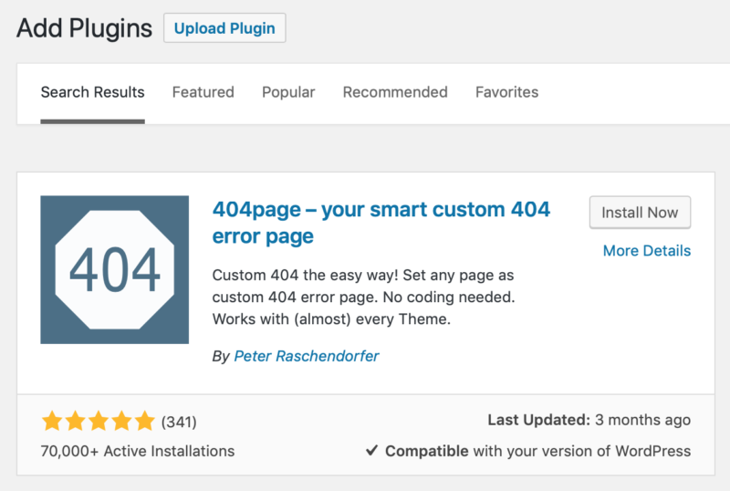Click the Add Plugins page heading
Viewport: 730px width, 491px height.
(x=84, y=28)
